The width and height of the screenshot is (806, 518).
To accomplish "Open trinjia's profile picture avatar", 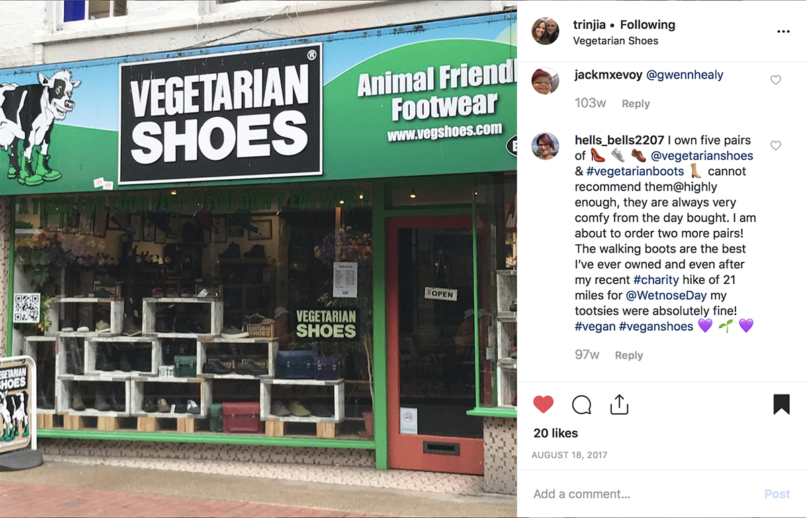I will click(545, 32).
